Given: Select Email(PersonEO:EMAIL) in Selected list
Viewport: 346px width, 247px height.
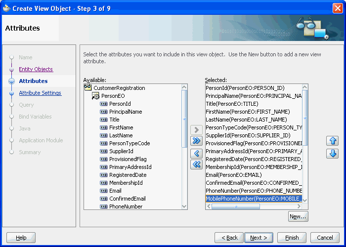Looking at the screenshot, I should 254,175.
